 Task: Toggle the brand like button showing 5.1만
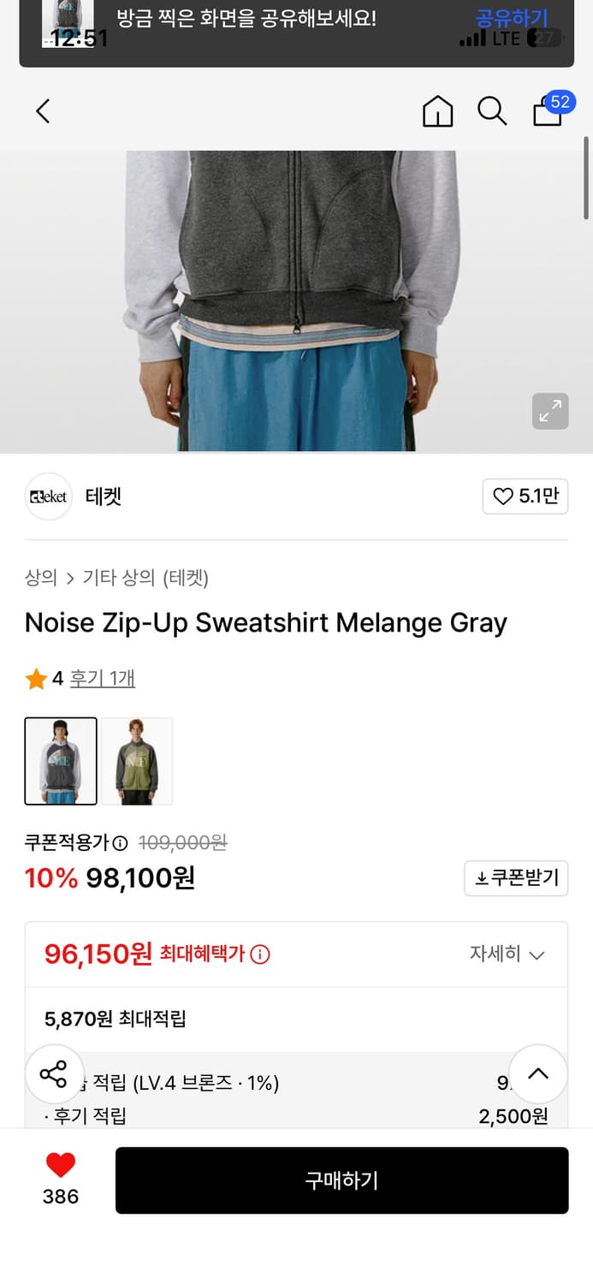[x=525, y=496]
